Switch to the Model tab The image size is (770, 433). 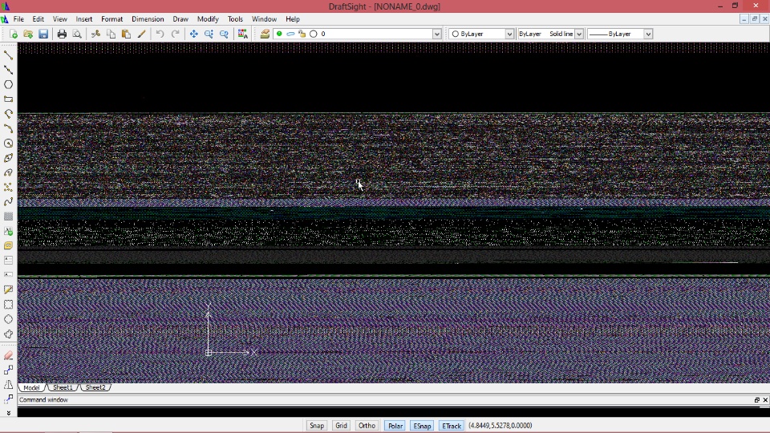[x=31, y=387]
